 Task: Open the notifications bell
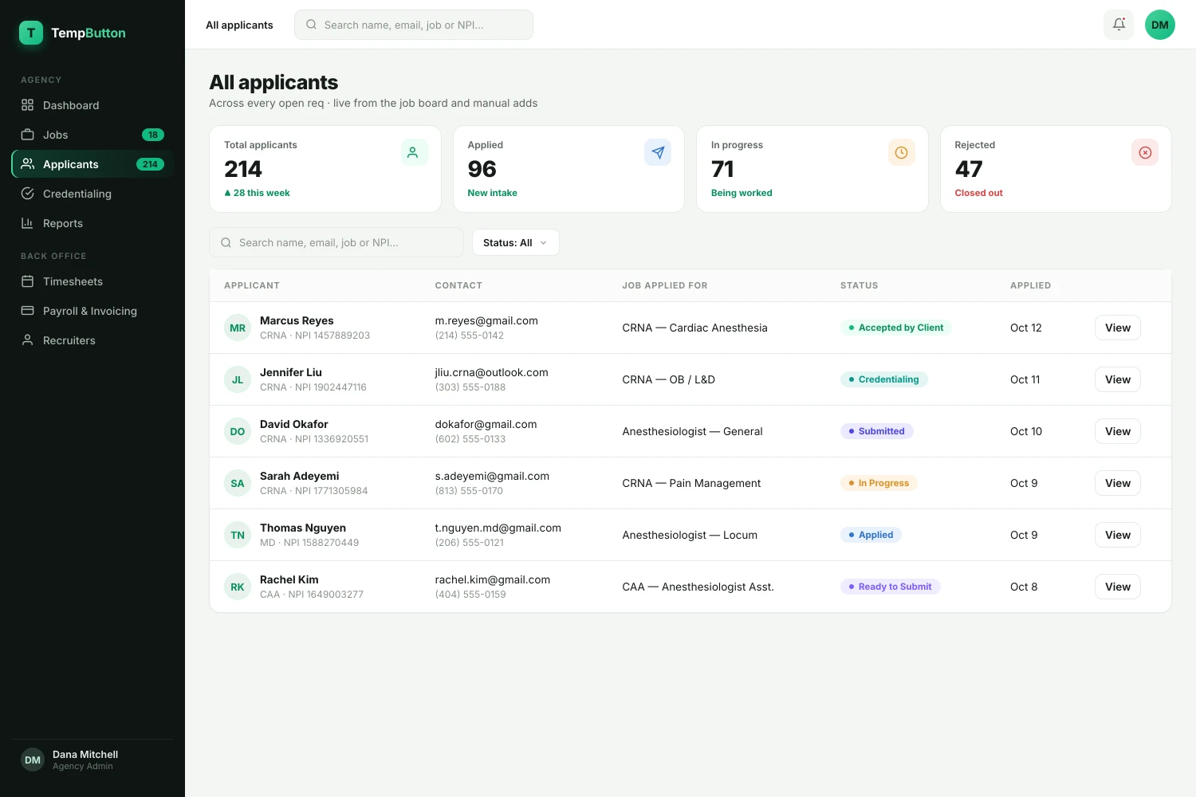pyautogui.click(x=1119, y=25)
